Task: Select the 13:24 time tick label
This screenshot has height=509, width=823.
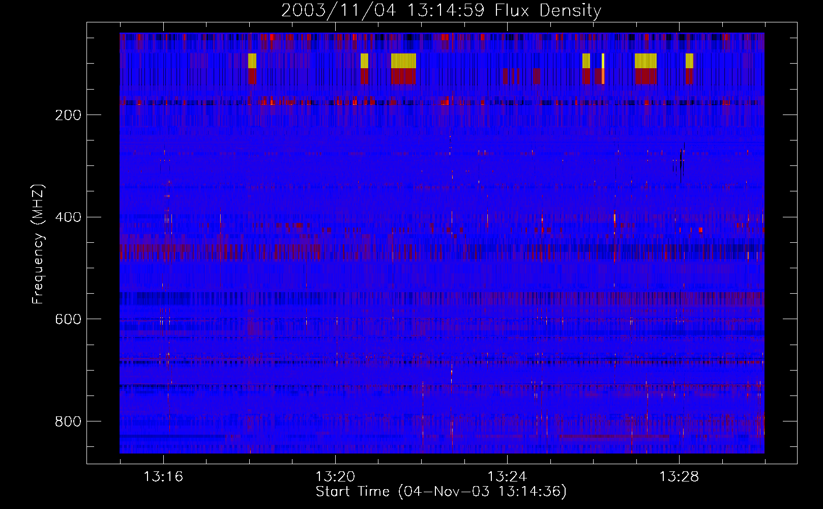Action: pos(507,477)
